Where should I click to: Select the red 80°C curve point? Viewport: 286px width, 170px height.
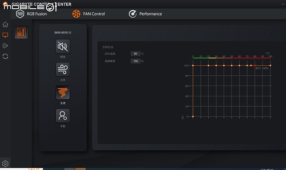click(255, 65)
